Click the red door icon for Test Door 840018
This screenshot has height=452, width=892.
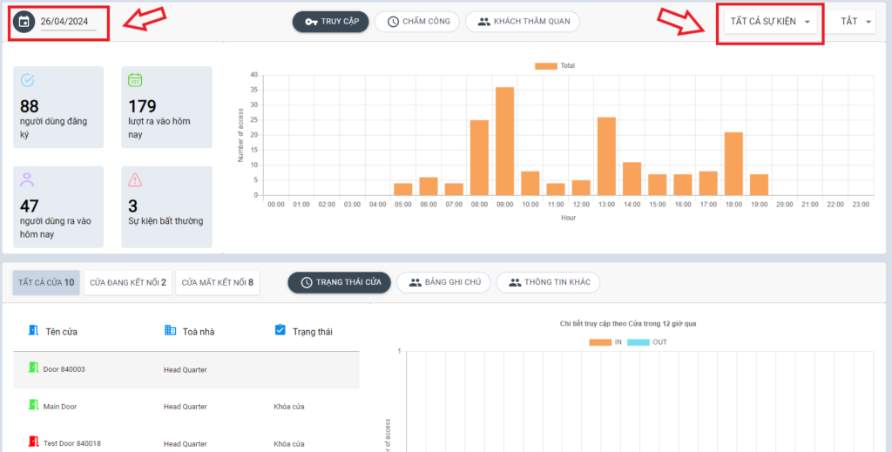click(35, 442)
